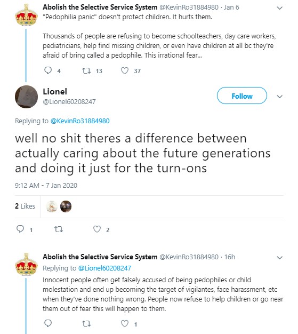The height and width of the screenshot is (334, 298).
Task: Retweet the first tweet with 13 retweets
Action: (x=86, y=70)
